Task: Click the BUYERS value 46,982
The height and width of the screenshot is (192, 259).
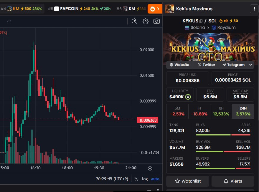Action: click(x=203, y=164)
